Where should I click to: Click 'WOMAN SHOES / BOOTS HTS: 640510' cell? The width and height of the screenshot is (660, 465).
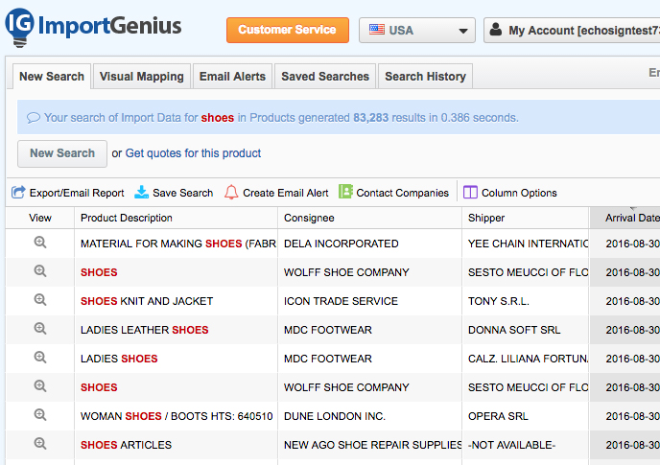pos(177,416)
